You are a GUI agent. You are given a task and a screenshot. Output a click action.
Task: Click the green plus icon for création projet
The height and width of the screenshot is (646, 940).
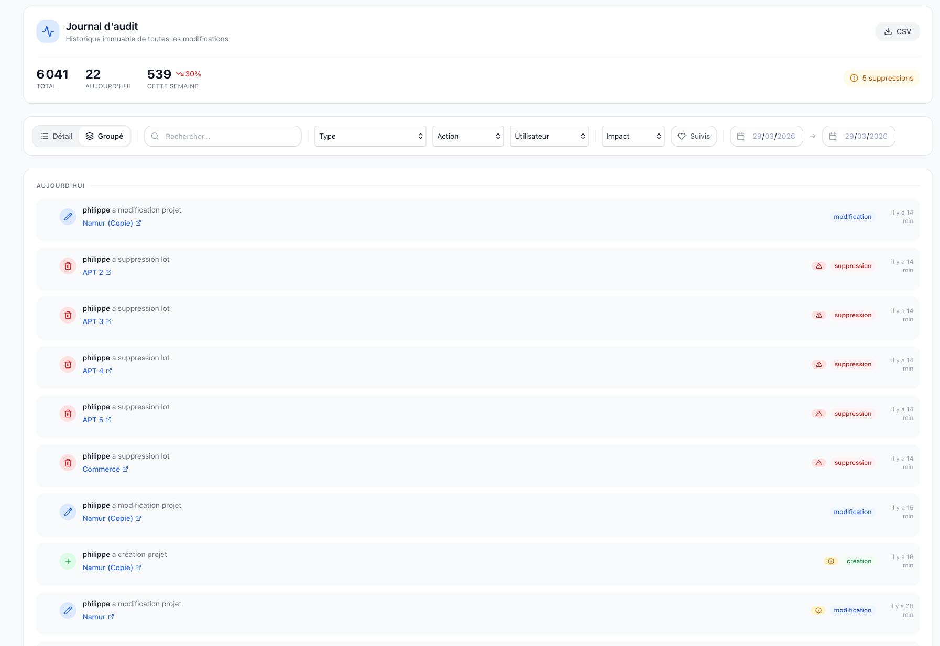[68, 561]
